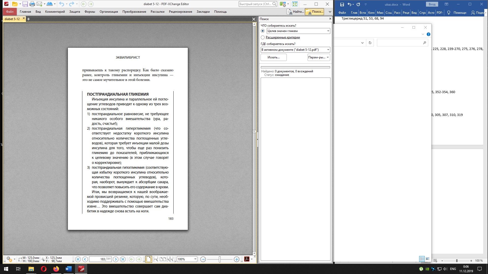Select the single page layout icon

coord(149,259)
